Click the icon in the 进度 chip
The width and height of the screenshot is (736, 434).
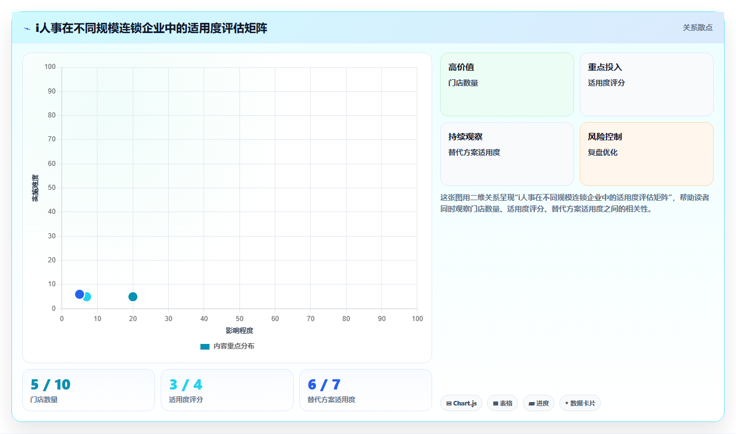(x=531, y=403)
